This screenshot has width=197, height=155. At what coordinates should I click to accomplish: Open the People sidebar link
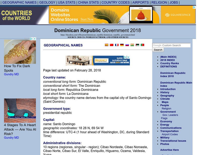point(164,105)
